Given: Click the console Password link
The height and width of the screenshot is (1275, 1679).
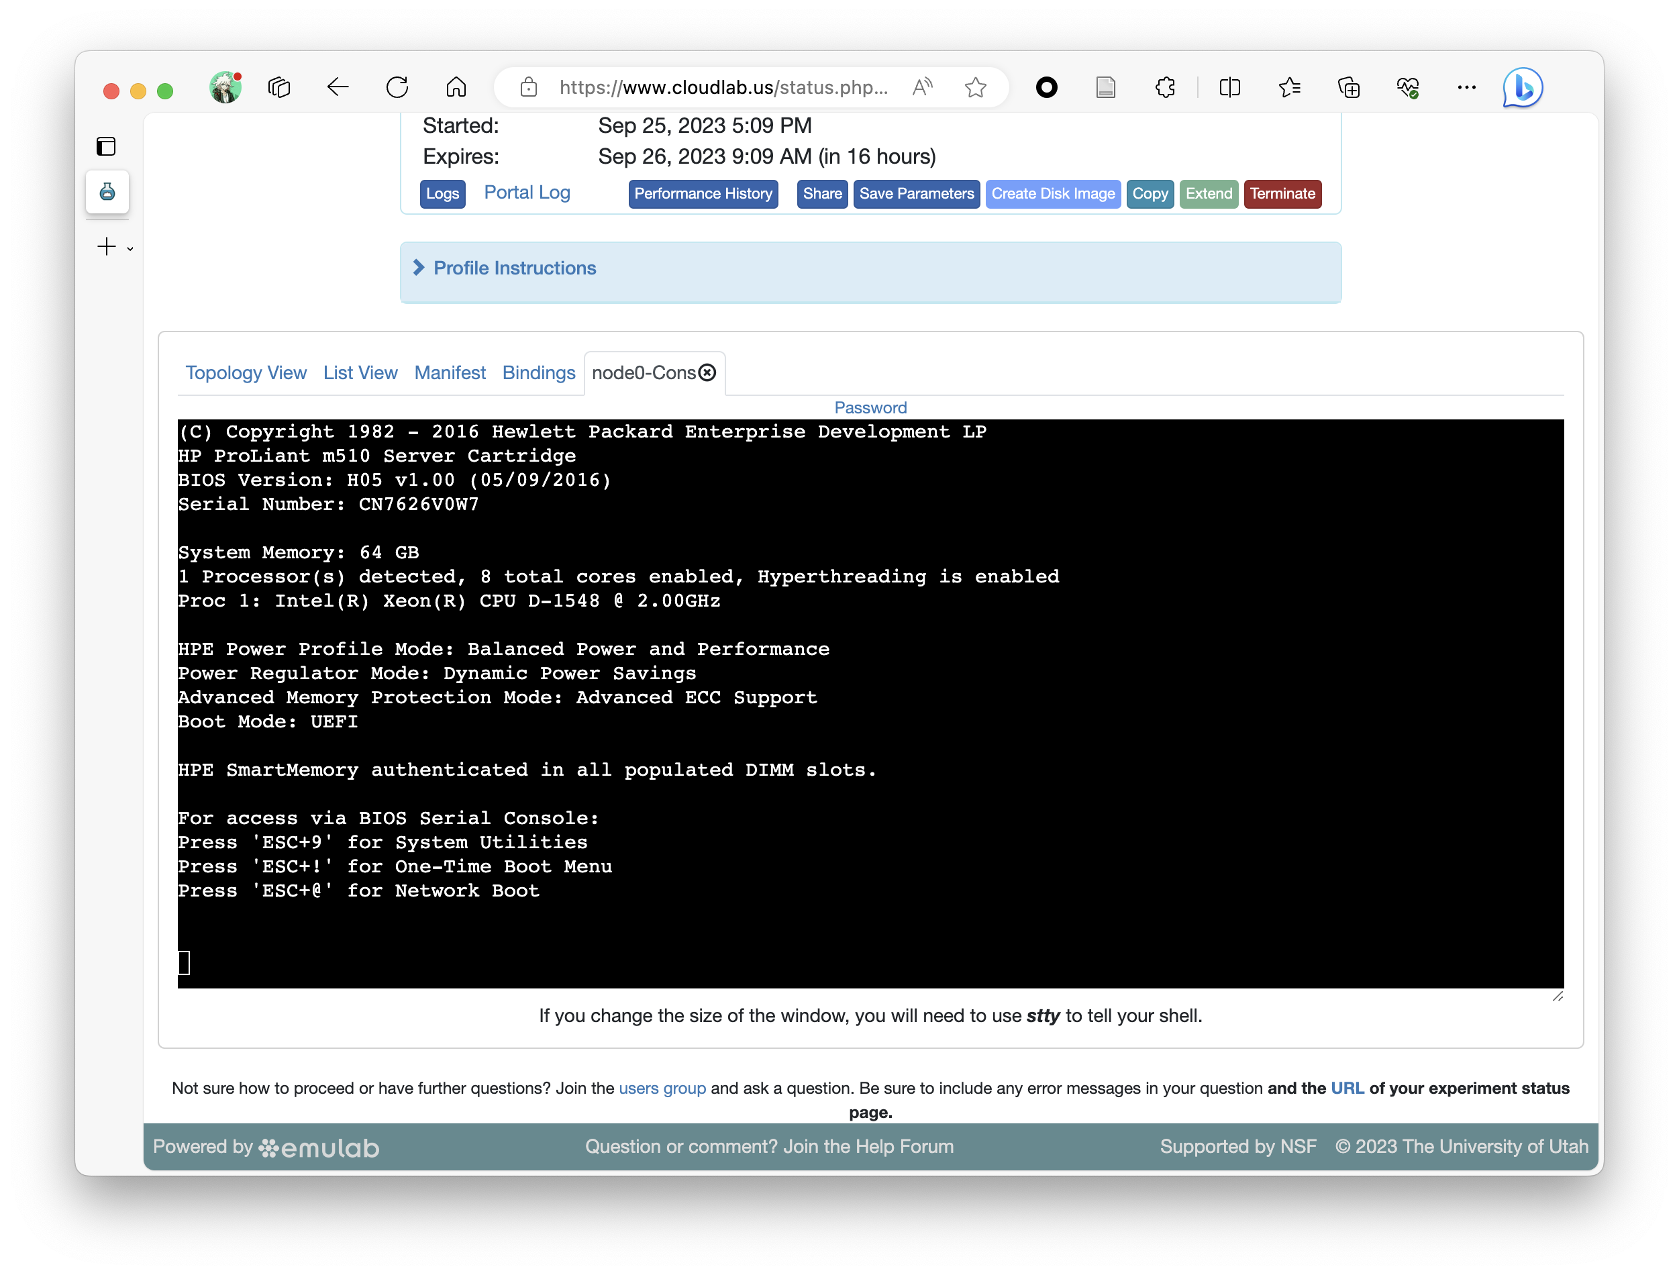Looking at the screenshot, I should (870, 407).
